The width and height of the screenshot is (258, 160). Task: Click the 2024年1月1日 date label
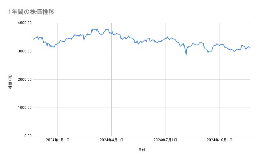(x=58, y=140)
